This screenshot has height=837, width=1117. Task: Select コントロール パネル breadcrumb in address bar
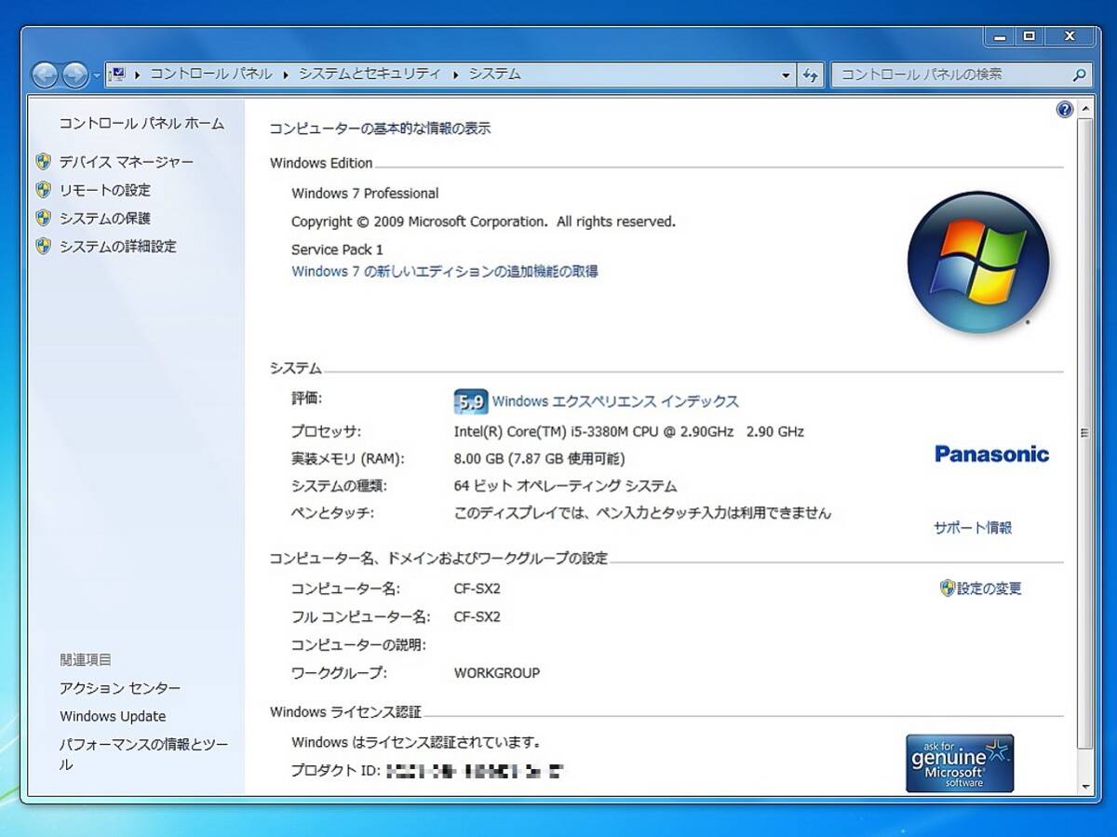211,74
